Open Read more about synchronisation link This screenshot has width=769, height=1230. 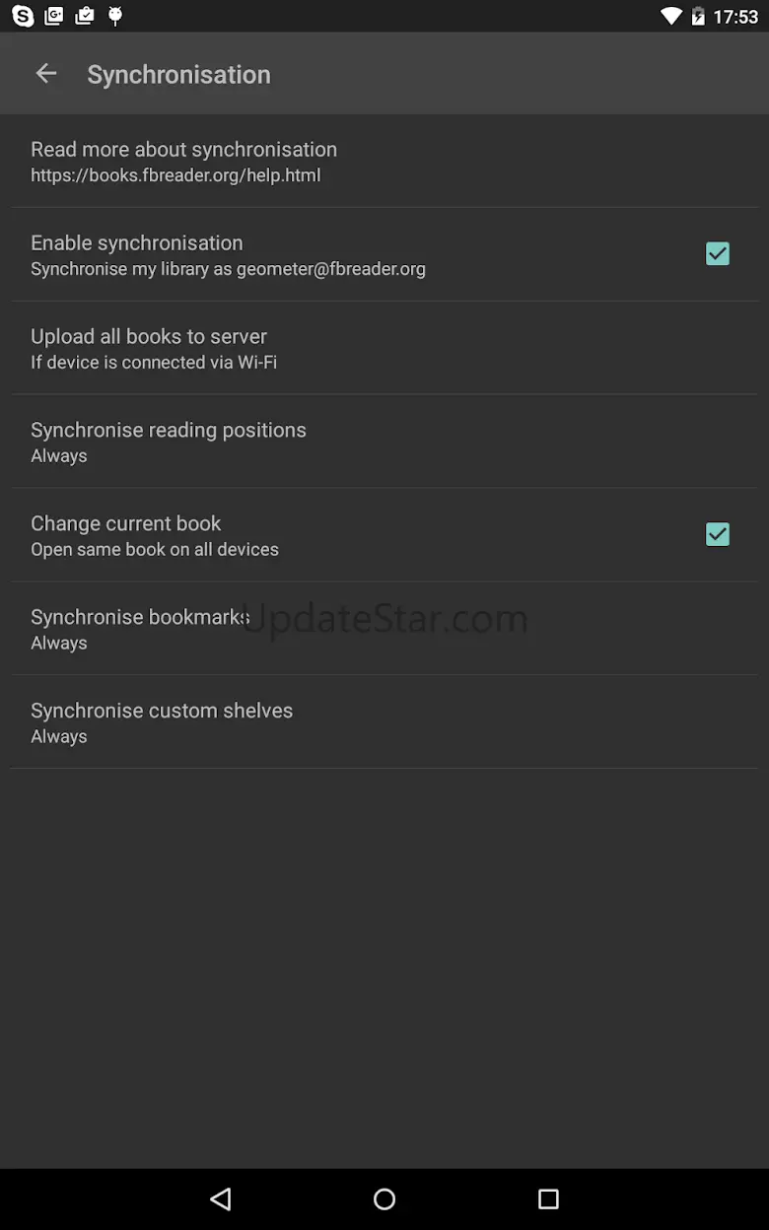[x=183, y=150]
